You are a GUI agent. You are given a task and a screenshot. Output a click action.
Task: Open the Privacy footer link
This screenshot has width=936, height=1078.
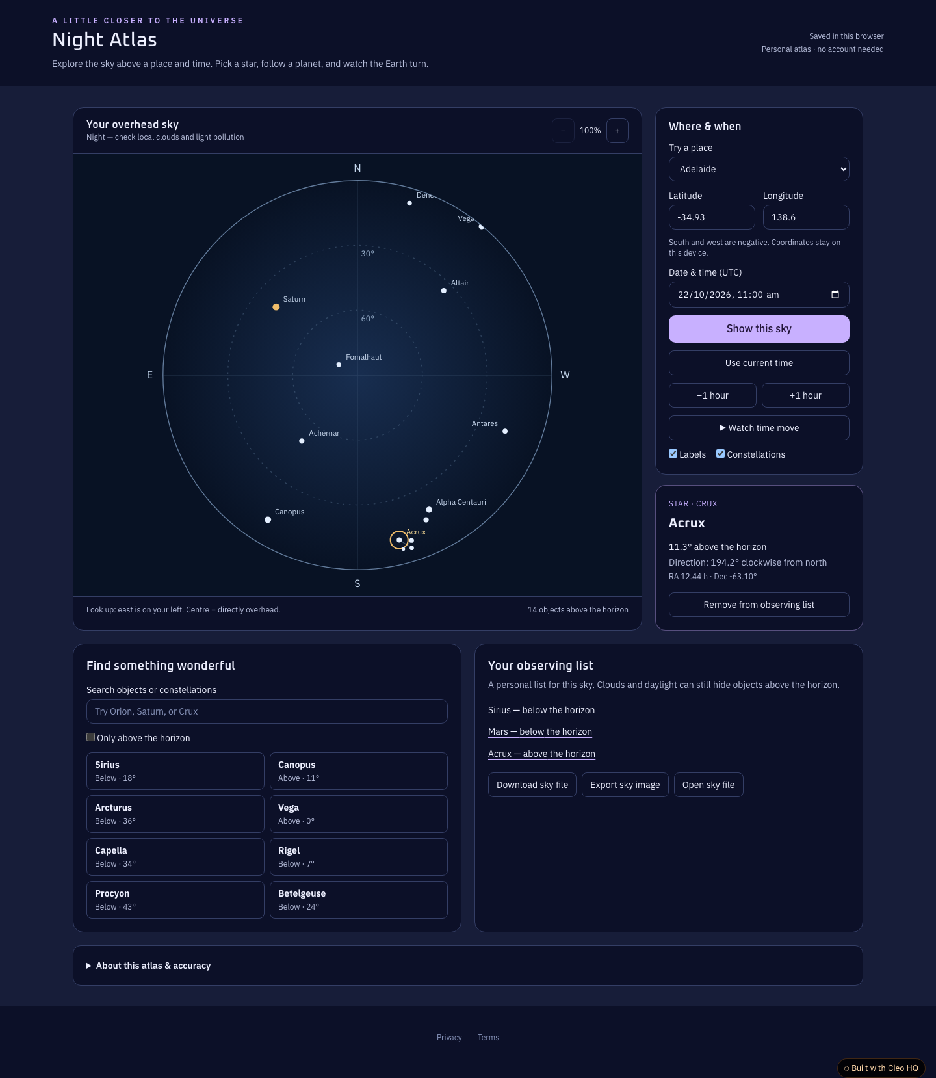[449, 1038]
